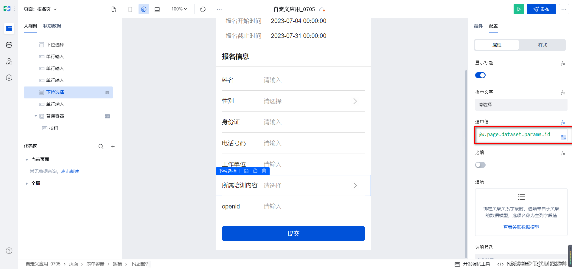Click data binding icon on selected 下拉选择 row
This screenshot has width=572, height=269.
click(107, 92)
